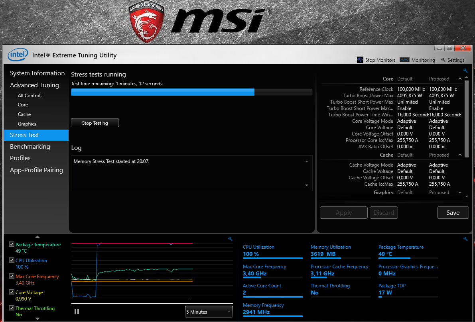Select Cache in the sidebar menu
Image resolution: width=475 pixels, height=322 pixels.
tap(24, 114)
